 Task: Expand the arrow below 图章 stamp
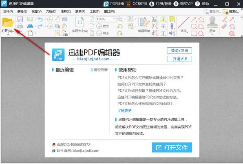[212, 34]
